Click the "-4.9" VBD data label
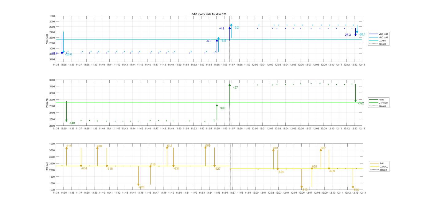 tap(221, 29)
